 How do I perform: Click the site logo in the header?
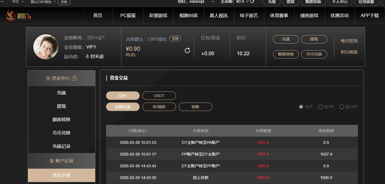click(x=18, y=16)
